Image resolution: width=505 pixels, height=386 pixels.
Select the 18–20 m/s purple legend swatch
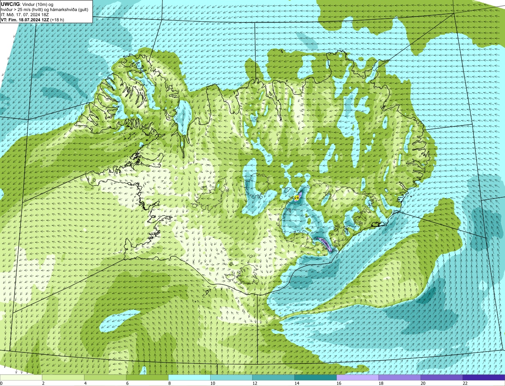pos(400,377)
